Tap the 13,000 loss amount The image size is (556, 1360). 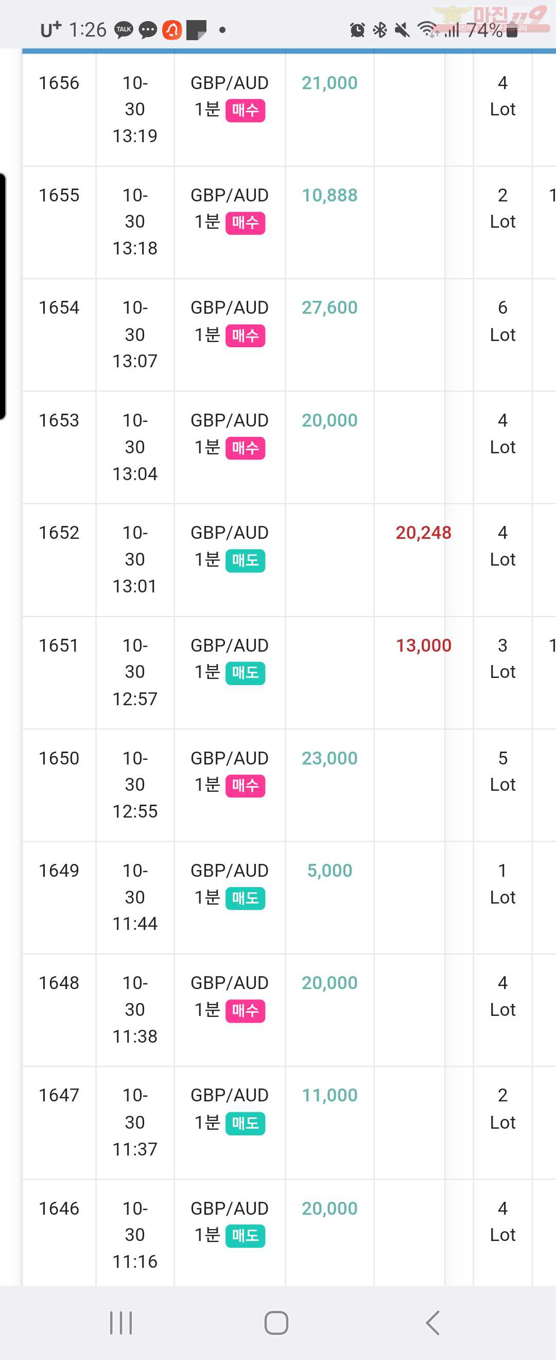424,645
